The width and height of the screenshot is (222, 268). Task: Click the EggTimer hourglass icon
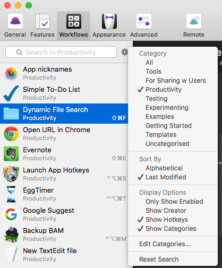11,194
